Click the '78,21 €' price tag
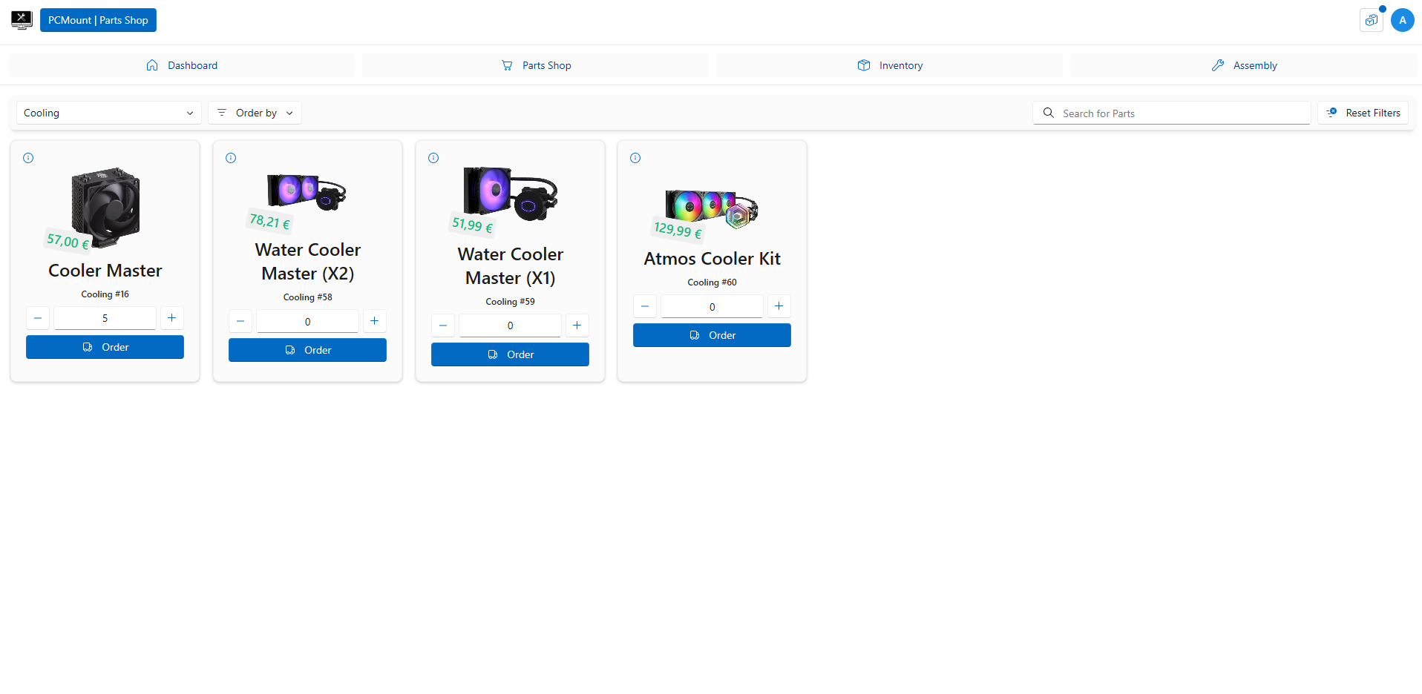 (269, 221)
